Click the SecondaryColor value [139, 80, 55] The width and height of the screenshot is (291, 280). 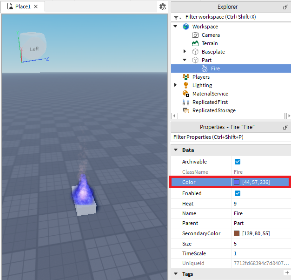(x=256, y=233)
